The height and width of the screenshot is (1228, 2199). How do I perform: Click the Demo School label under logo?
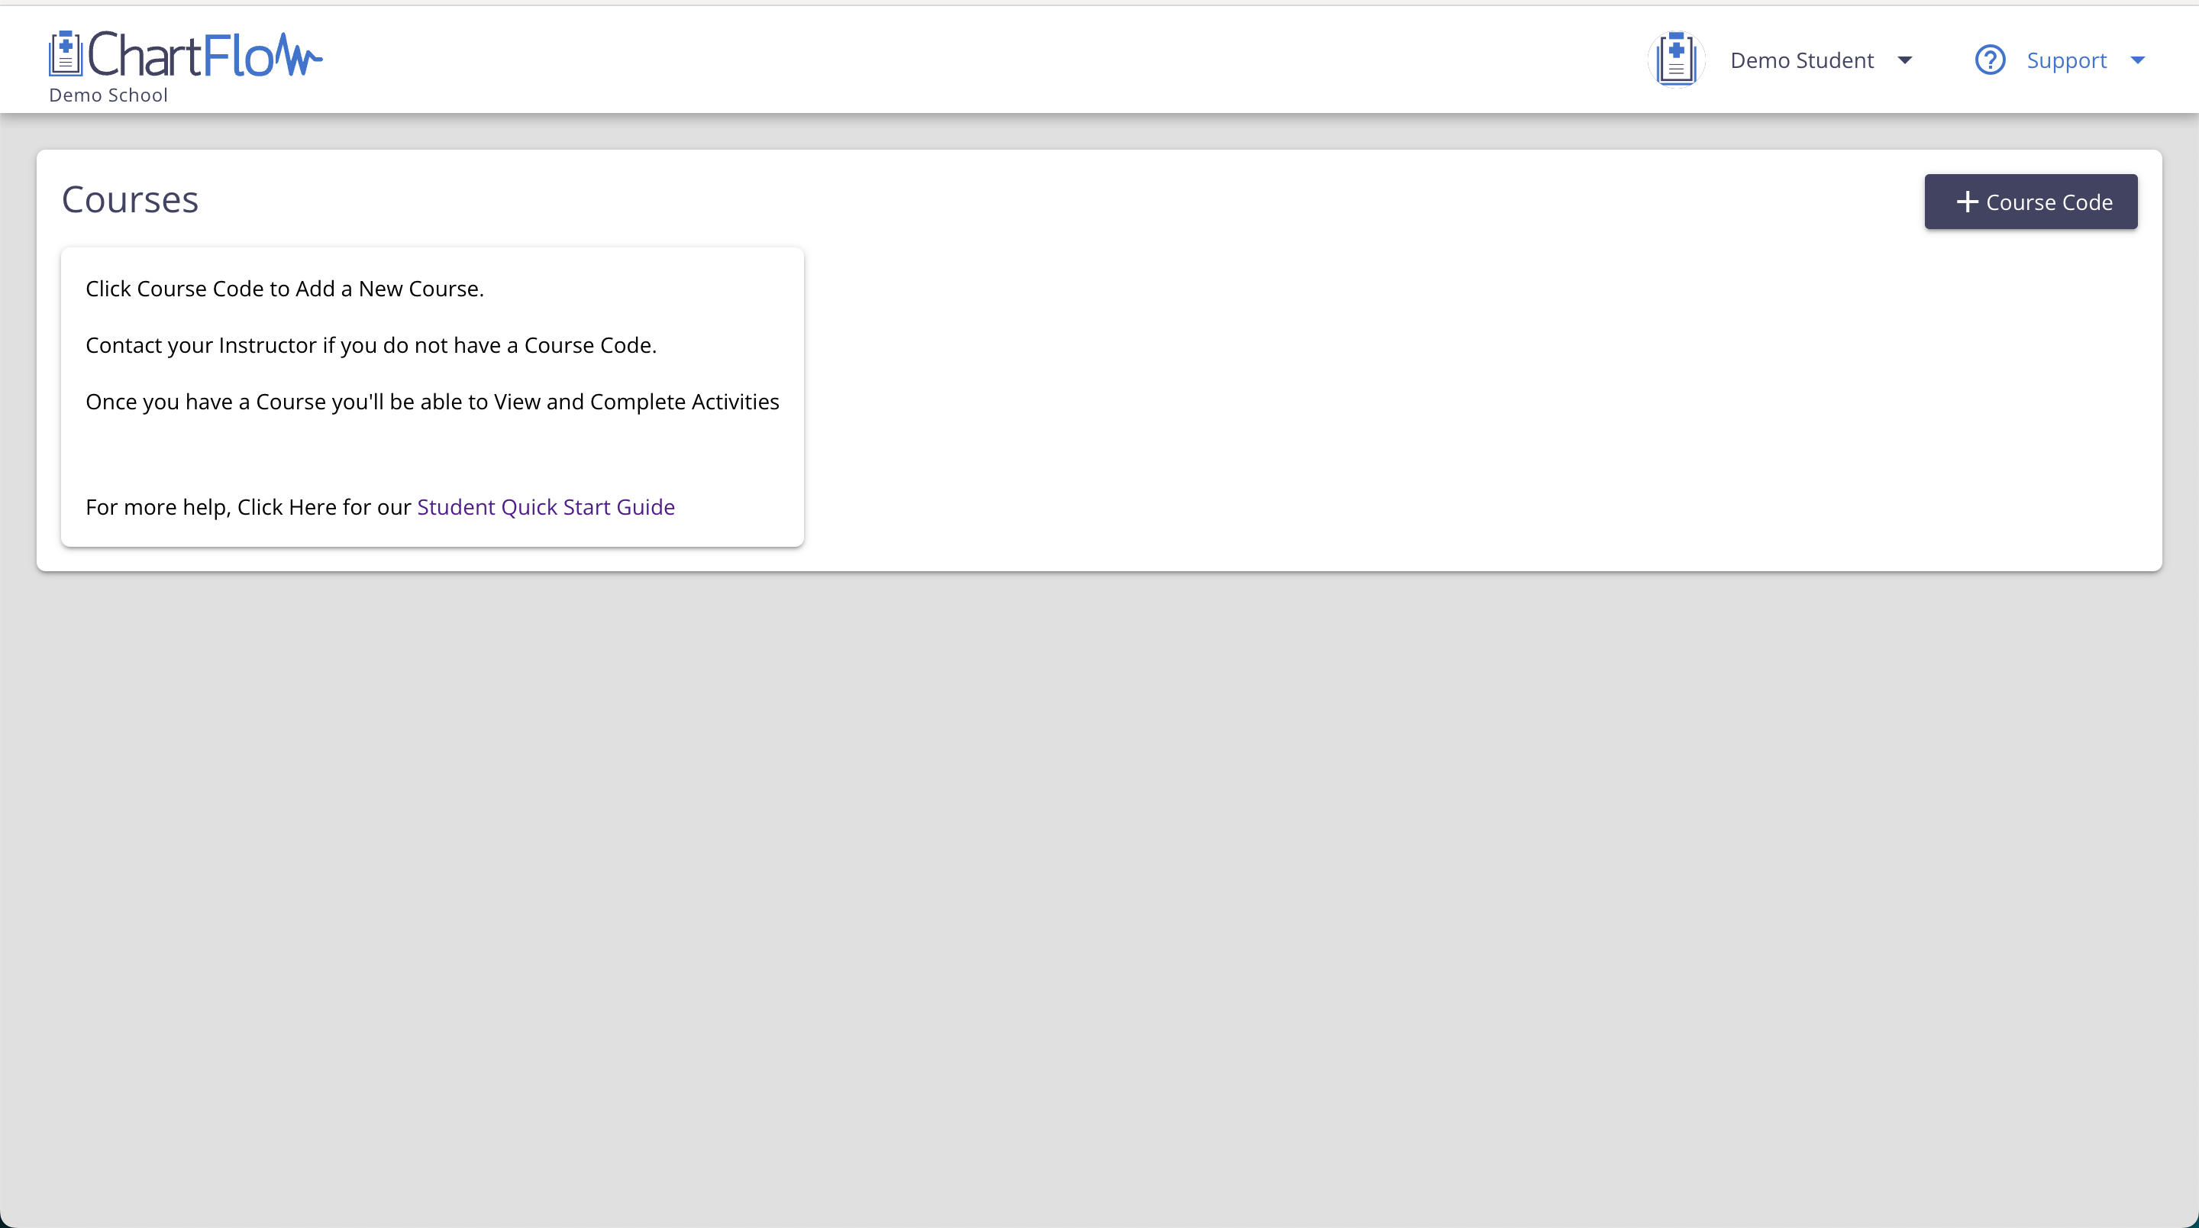(x=108, y=95)
